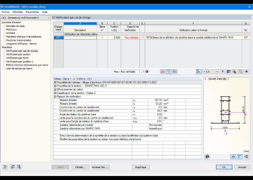Click the DT cell in column G
This screenshot has height=180, width=253.
tap(246, 38)
